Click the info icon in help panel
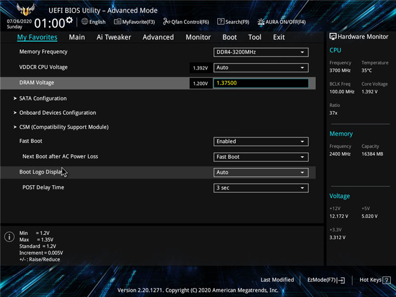 point(10,237)
